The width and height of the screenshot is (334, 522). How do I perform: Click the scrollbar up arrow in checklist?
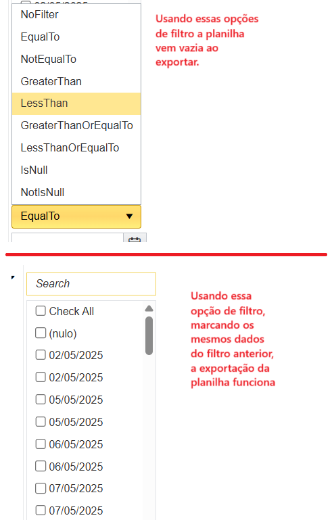(149, 308)
